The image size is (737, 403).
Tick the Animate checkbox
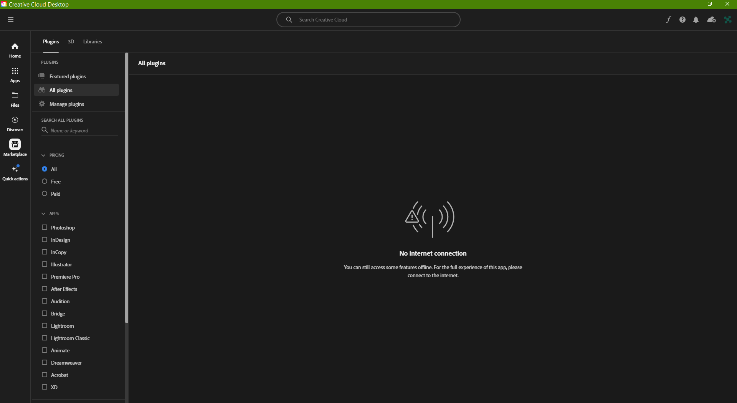pyautogui.click(x=45, y=350)
